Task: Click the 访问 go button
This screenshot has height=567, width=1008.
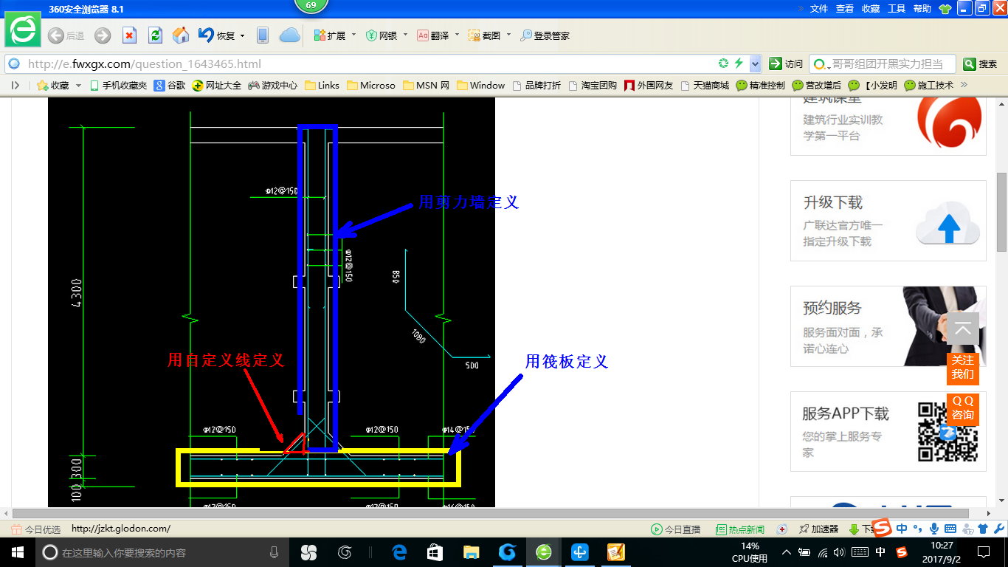Action: coord(786,63)
